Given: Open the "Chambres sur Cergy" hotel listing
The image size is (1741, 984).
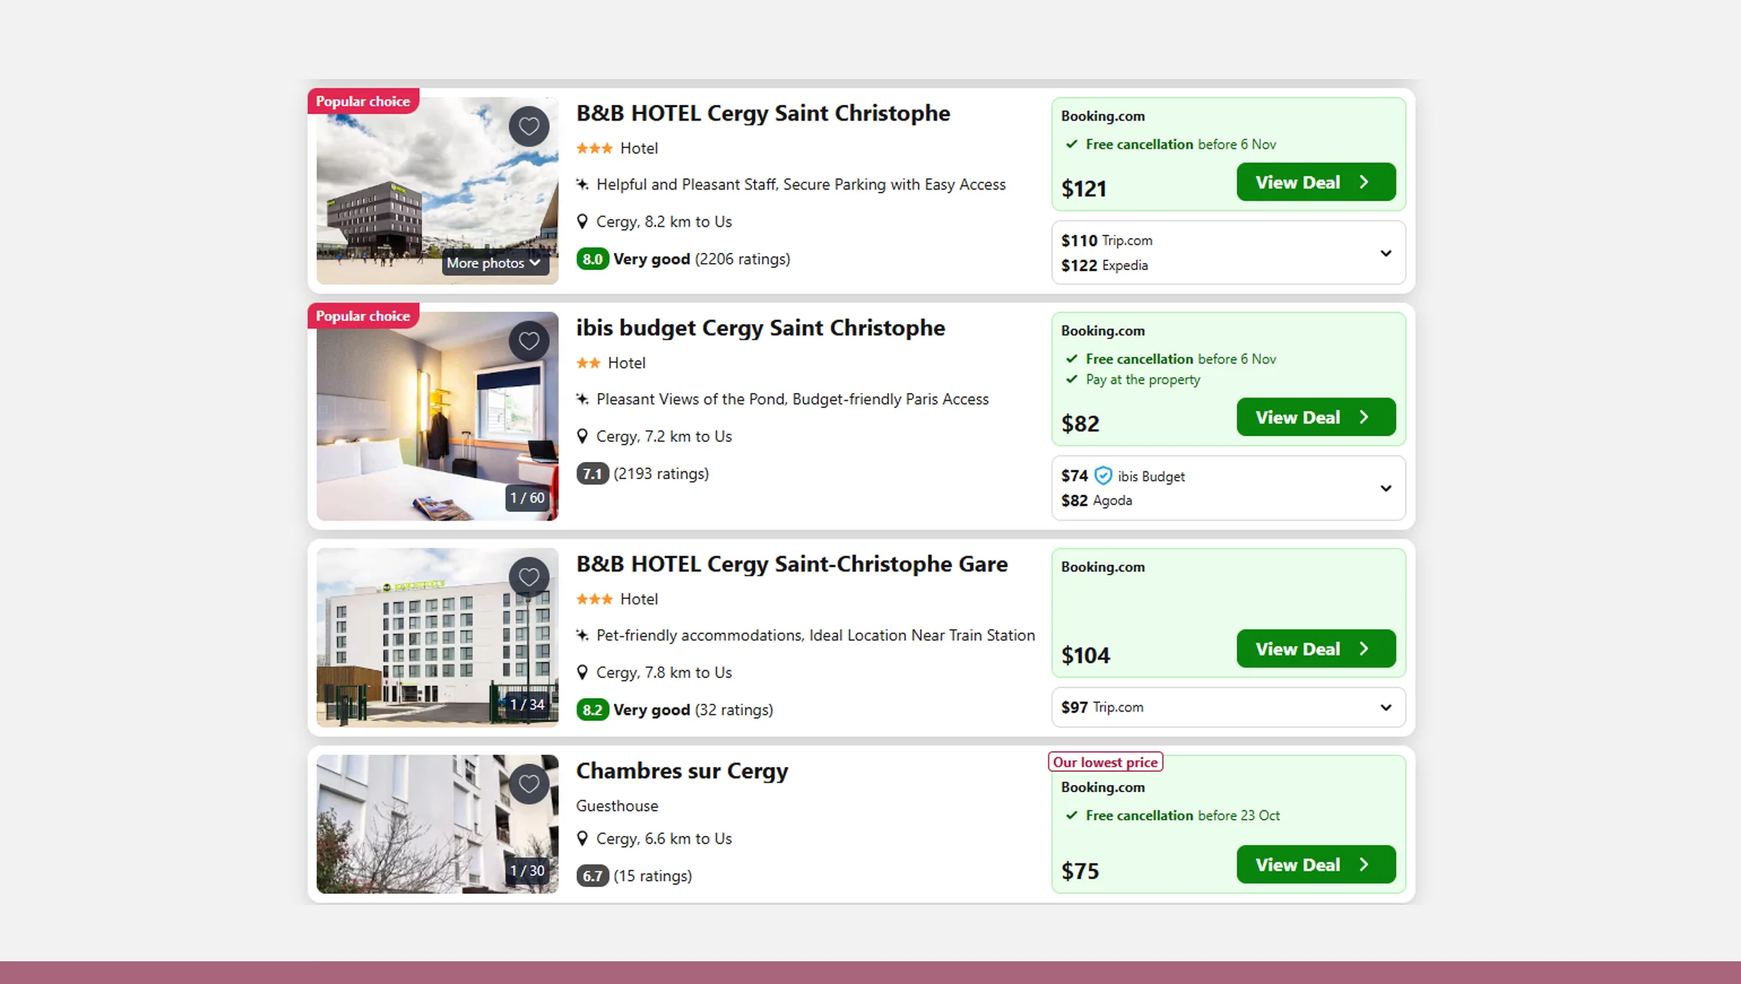Looking at the screenshot, I should point(681,771).
